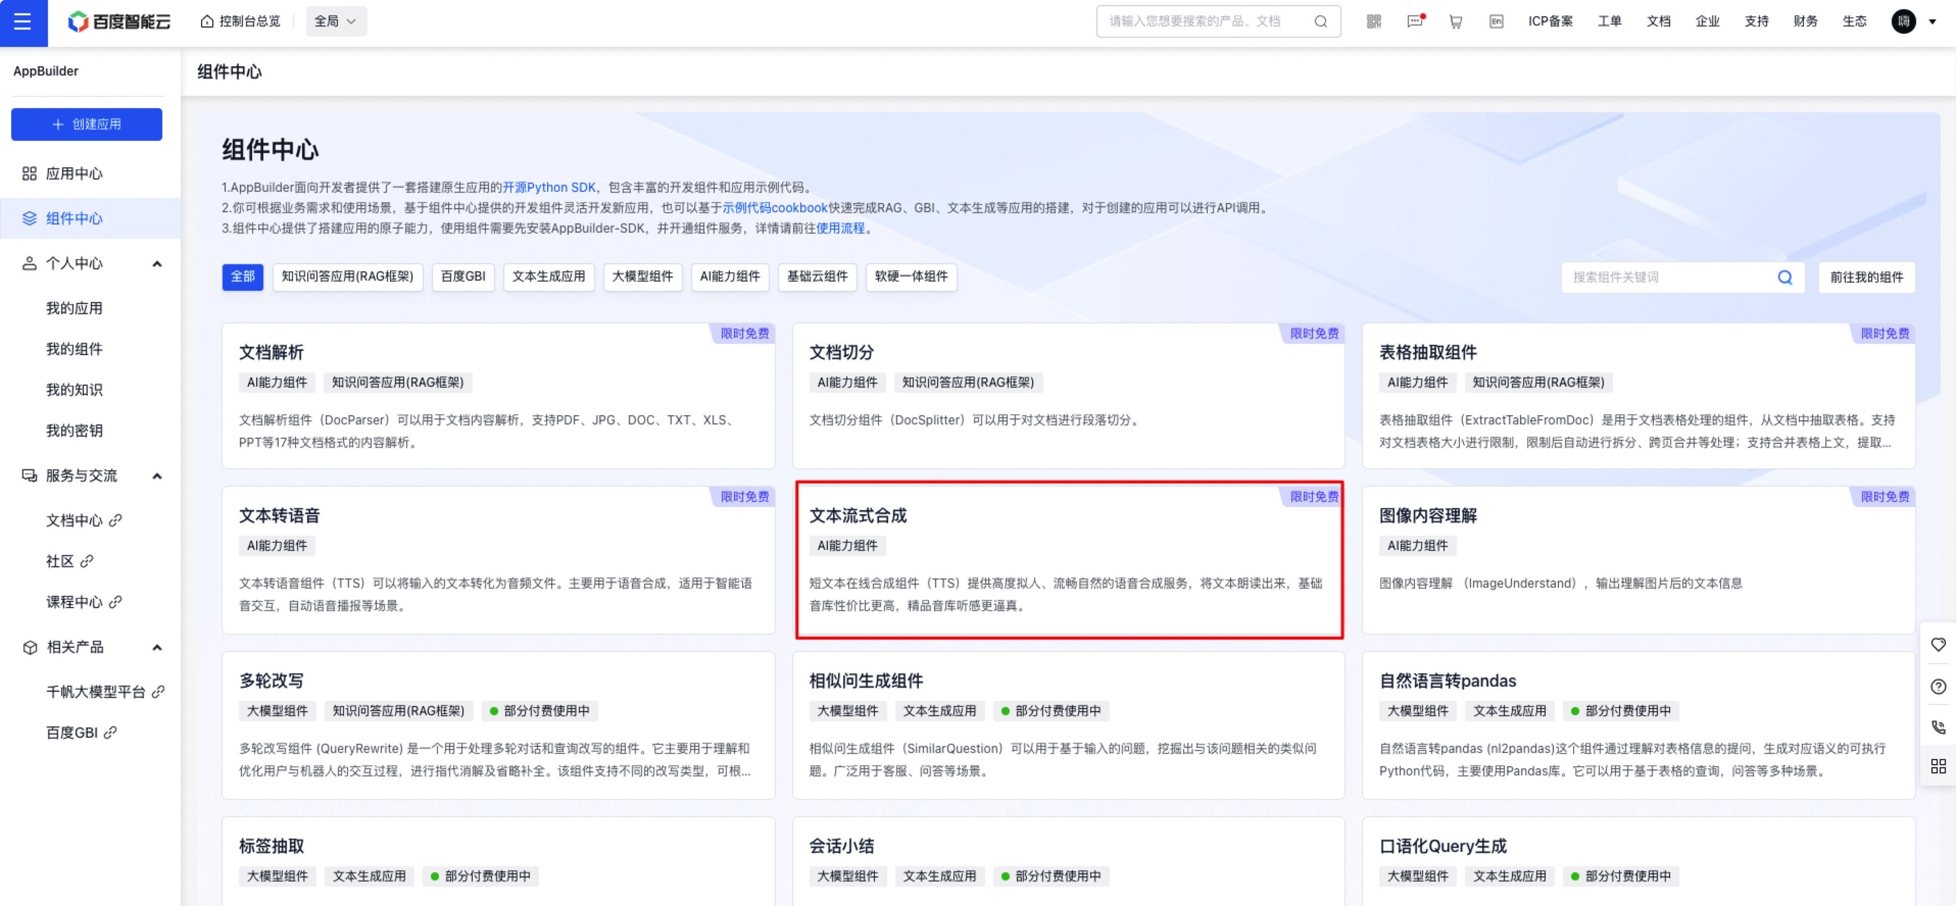Click the shopping cart icon

(x=1456, y=22)
